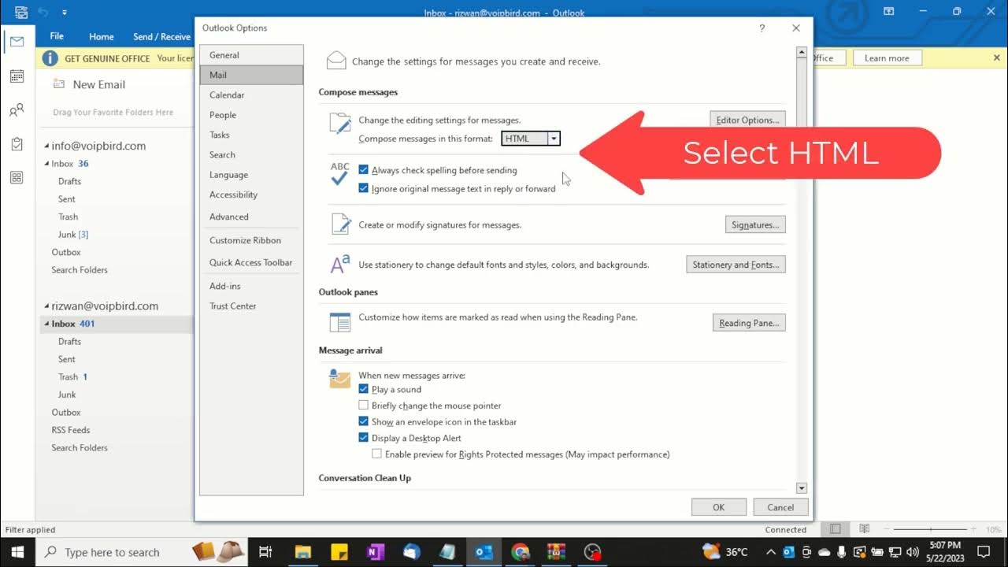Screen dimensions: 1008x567
Task: Collapse info@voipbird.com account tree
Action: [47, 146]
